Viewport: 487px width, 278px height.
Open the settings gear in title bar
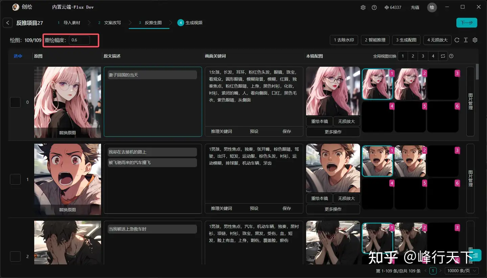coord(363,7)
